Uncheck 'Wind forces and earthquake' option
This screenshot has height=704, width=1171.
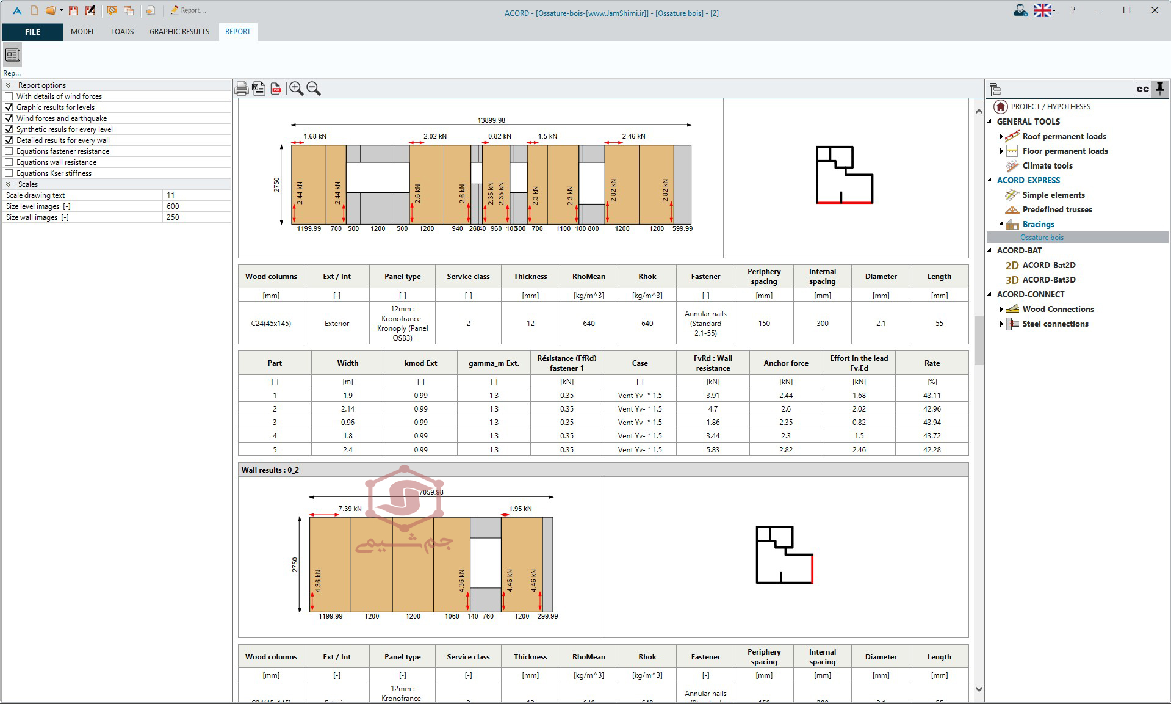[x=9, y=118]
